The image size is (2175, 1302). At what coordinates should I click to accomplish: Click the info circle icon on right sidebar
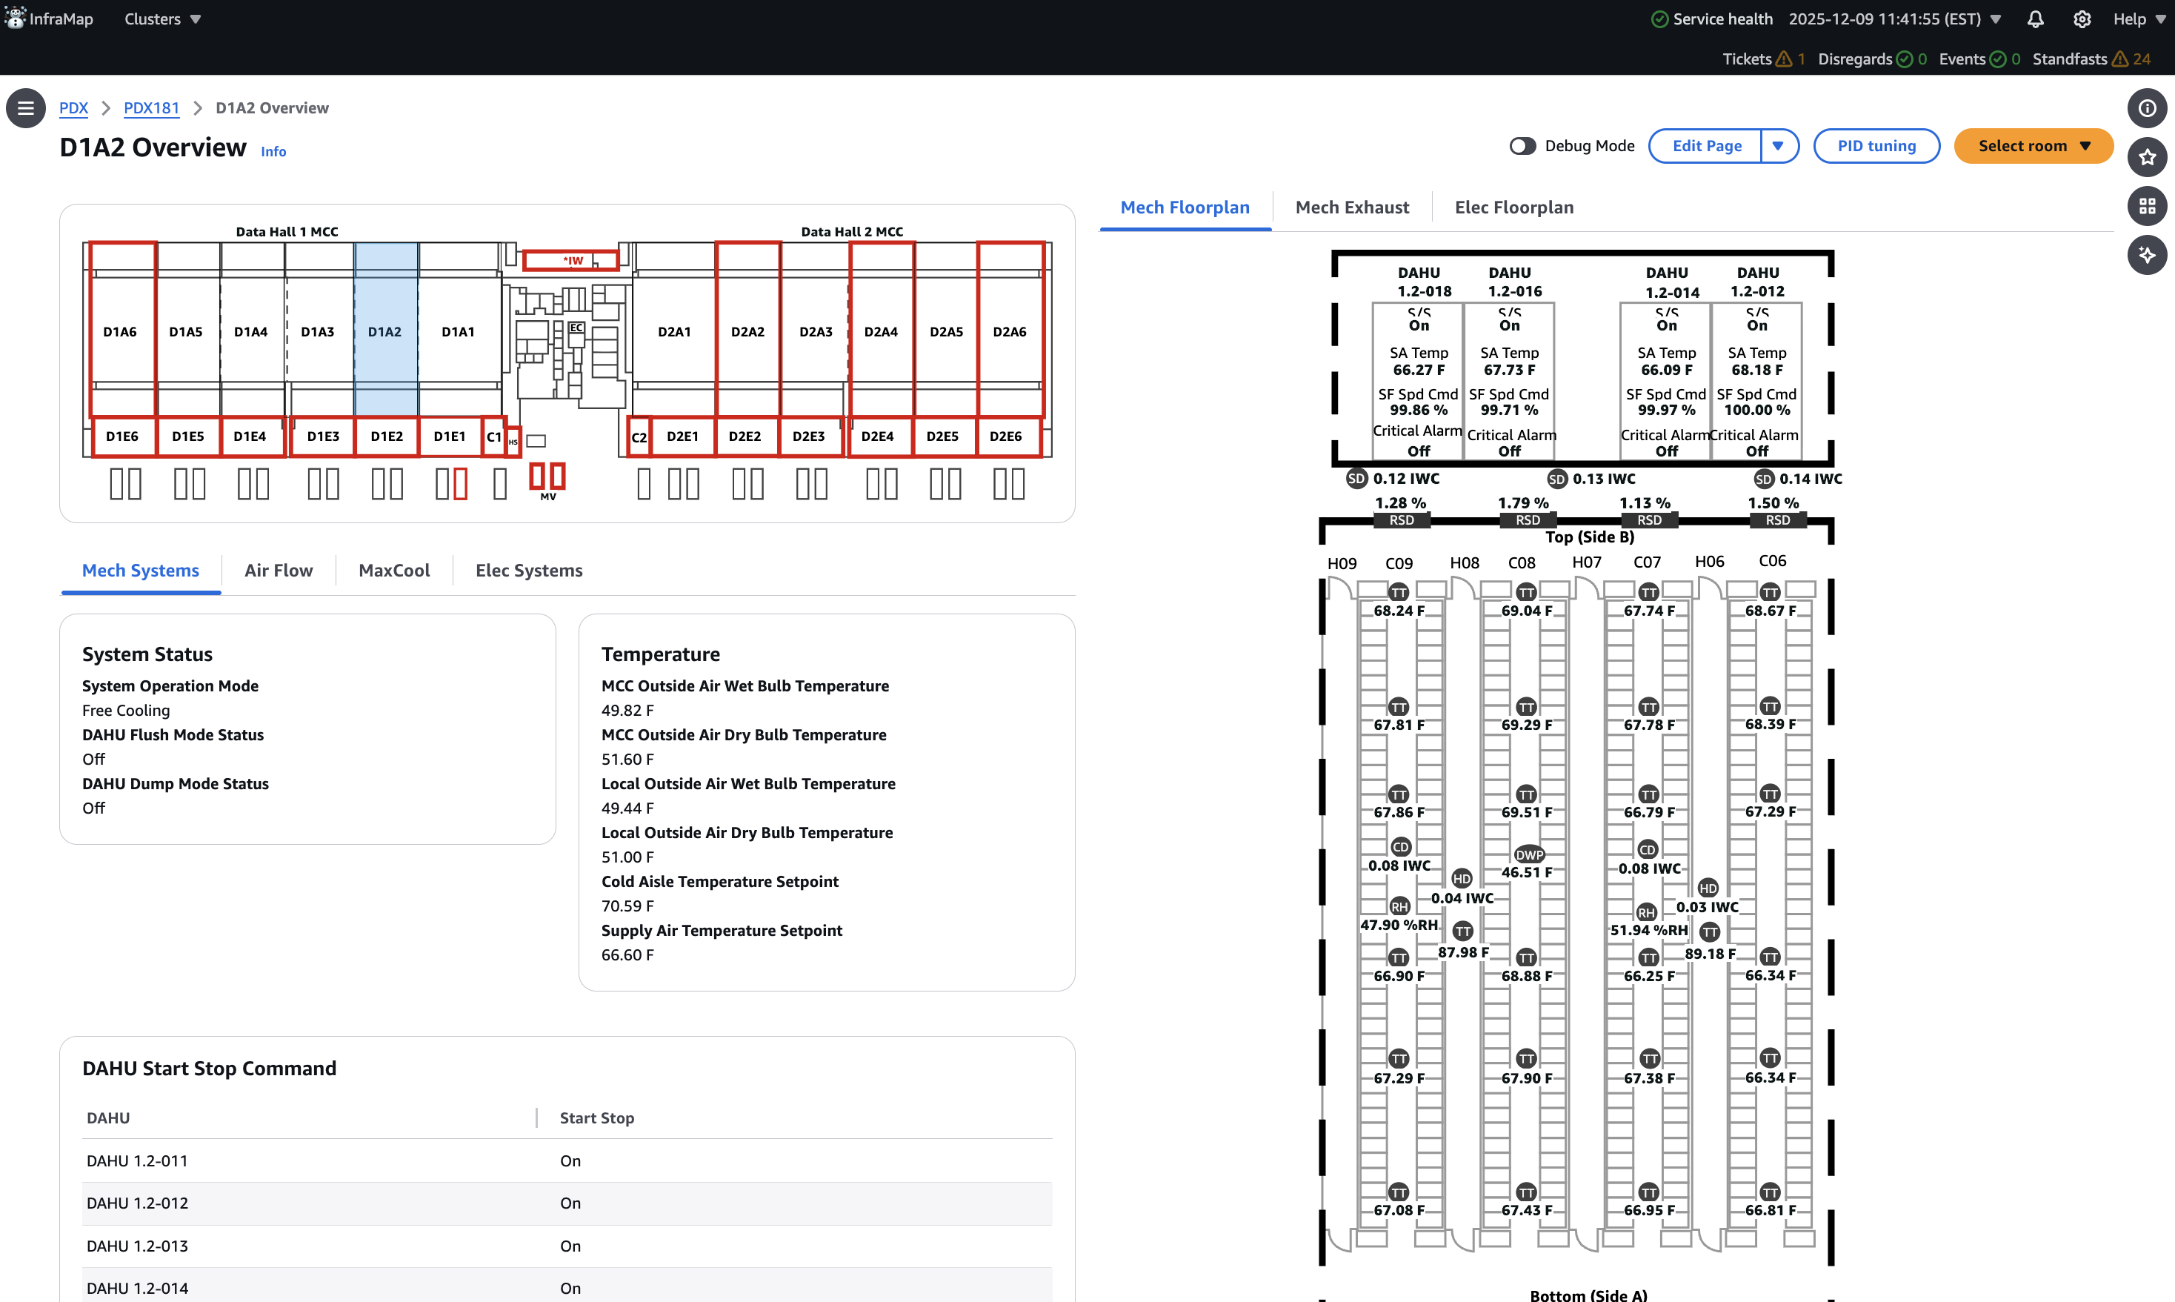point(2147,108)
